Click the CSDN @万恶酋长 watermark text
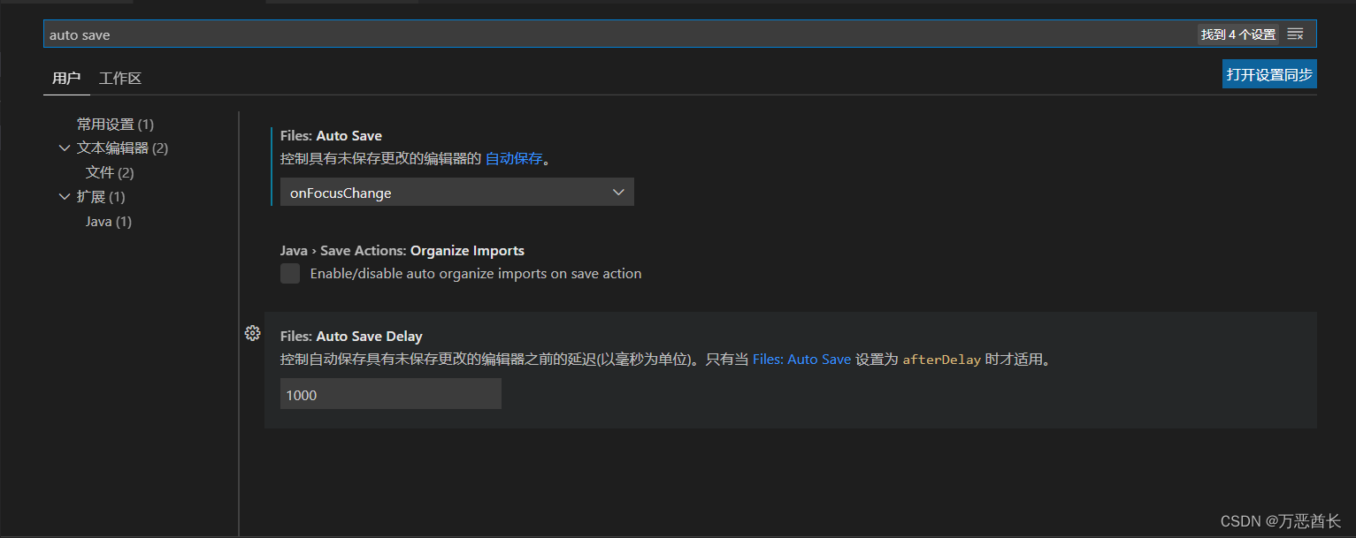The height and width of the screenshot is (538, 1356). pyautogui.click(x=1279, y=522)
